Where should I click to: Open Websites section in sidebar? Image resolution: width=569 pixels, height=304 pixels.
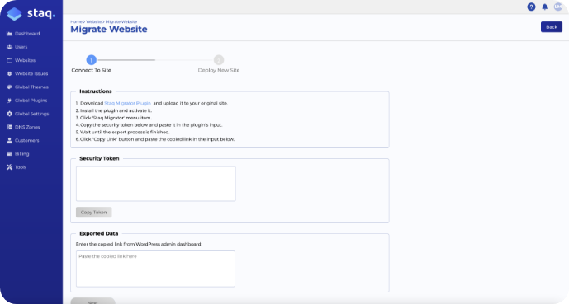(x=21, y=60)
